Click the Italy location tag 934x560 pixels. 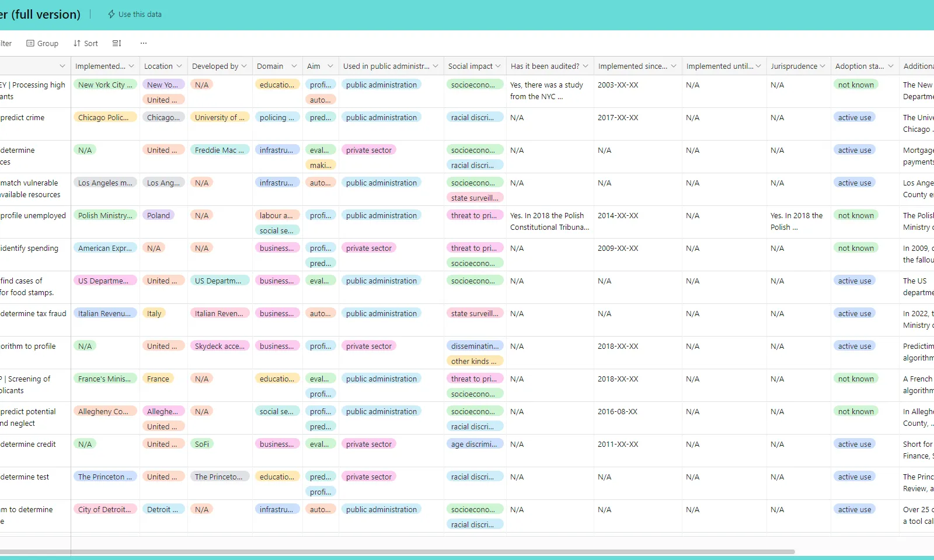154,314
